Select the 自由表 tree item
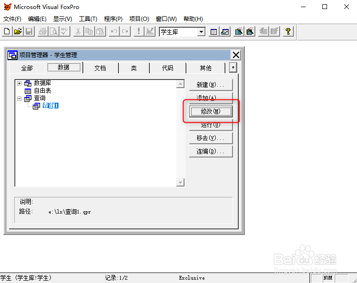This screenshot has width=357, height=283. (42, 91)
